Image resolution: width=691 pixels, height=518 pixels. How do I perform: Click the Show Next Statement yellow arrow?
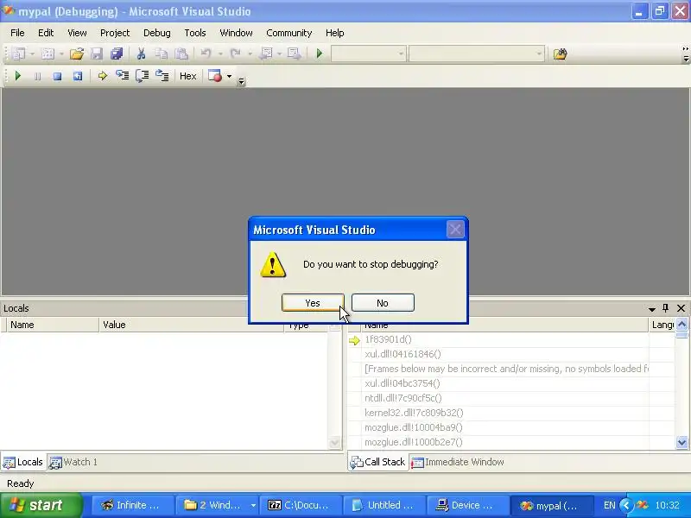[102, 76]
